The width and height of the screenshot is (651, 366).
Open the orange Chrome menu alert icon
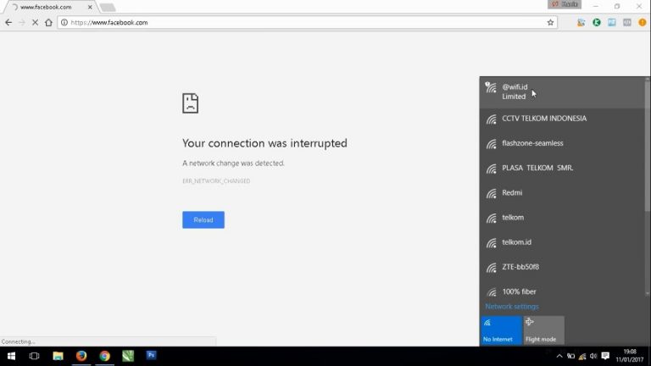(x=643, y=22)
